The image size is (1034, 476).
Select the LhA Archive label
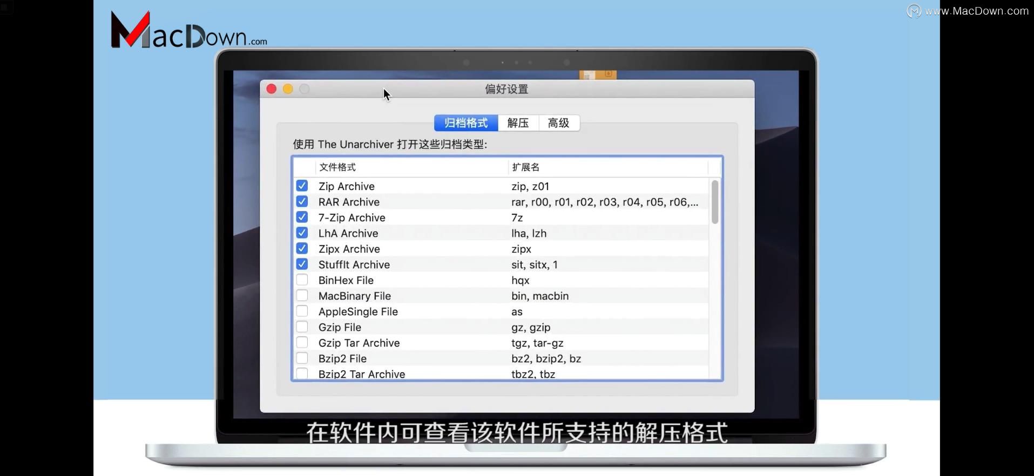[348, 233]
